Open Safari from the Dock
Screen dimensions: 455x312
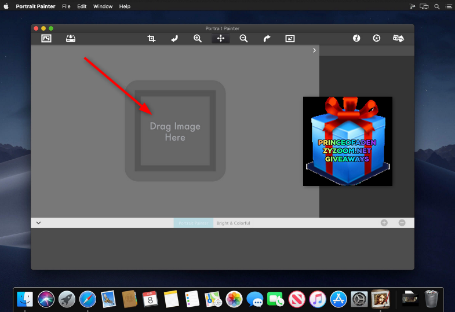88,299
